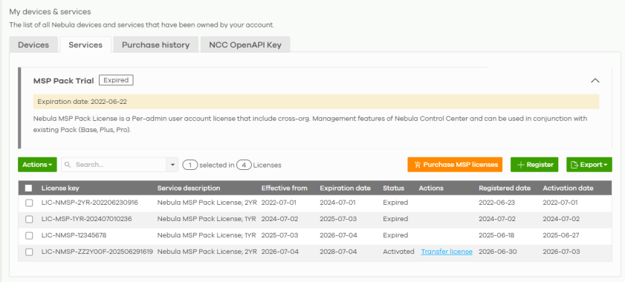Click registered date 2022-06-23 cell
Image resolution: width=625 pixels, height=282 pixels.
(x=497, y=203)
